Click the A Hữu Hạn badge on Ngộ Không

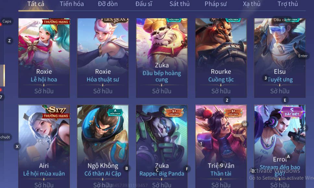(115, 112)
